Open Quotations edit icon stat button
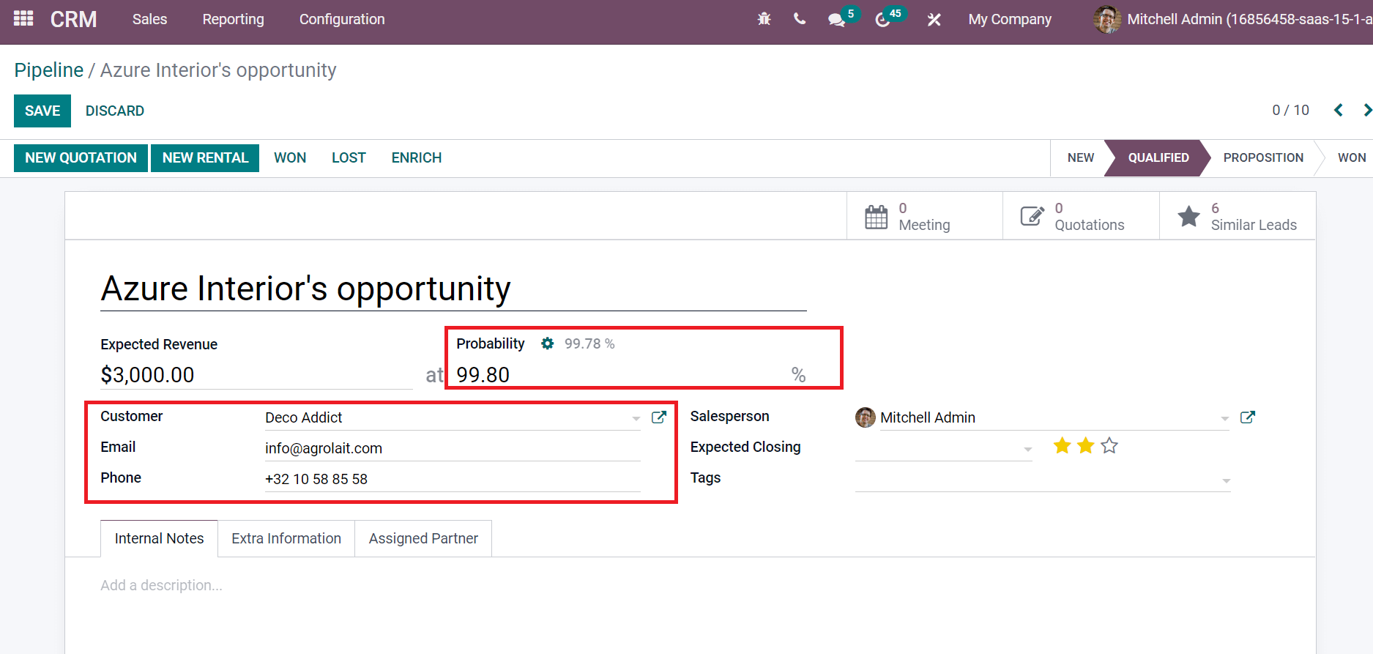Image resolution: width=1373 pixels, height=654 pixels. tap(1081, 216)
